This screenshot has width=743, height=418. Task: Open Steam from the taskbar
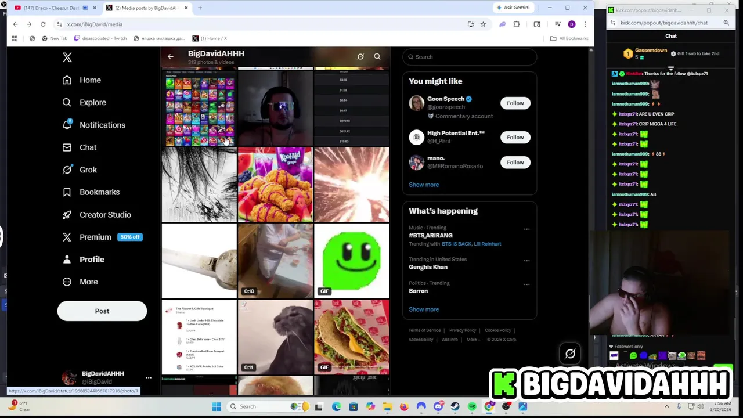(x=455, y=406)
